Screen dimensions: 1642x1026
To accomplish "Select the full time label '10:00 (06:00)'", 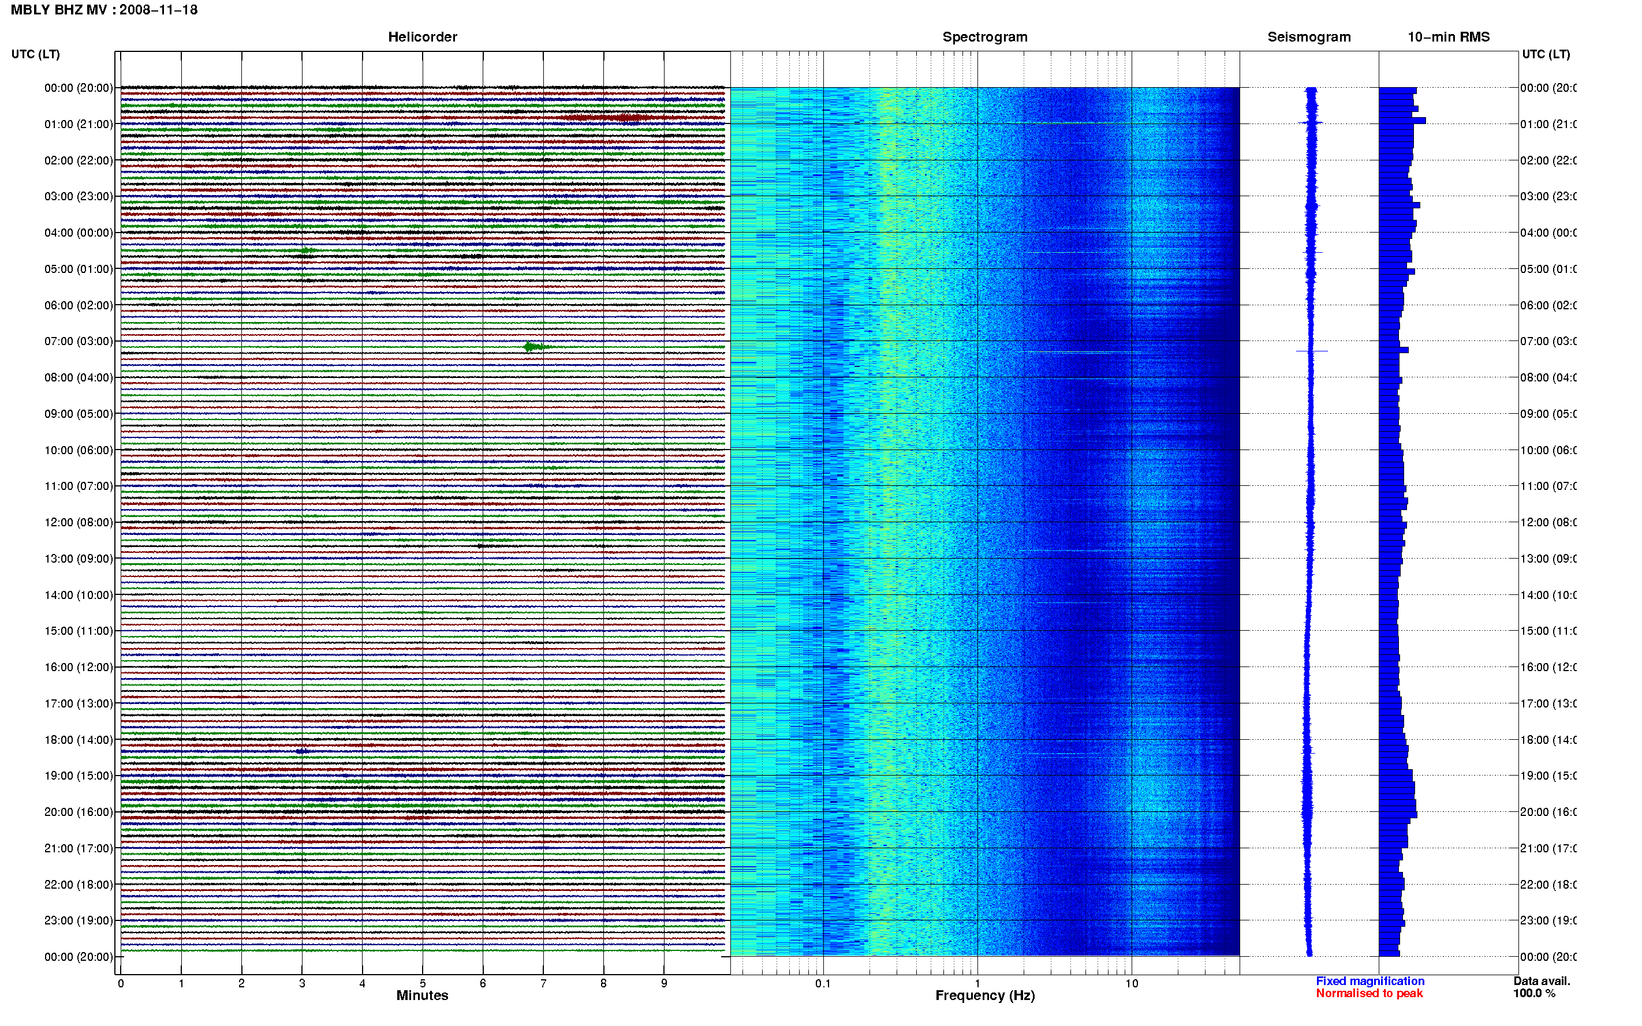I will click(79, 451).
